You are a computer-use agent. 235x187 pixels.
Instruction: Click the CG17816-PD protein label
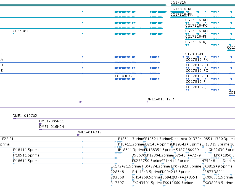[x=197, y=65]
